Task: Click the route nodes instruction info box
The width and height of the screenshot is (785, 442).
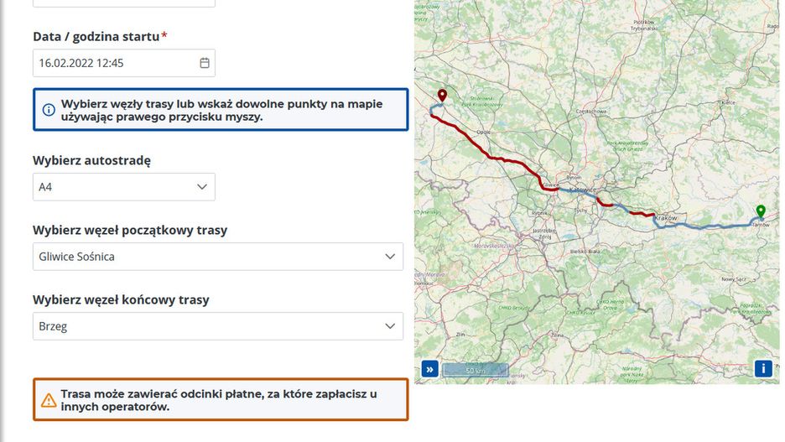Action: point(221,110)
